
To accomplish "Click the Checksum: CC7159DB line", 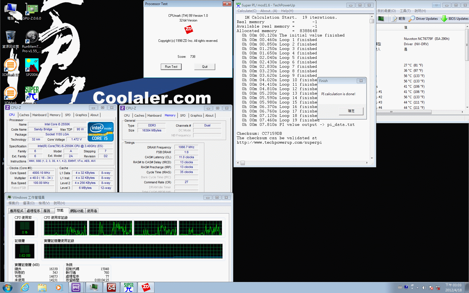I will pyautogui.click(x=259, y=134).
